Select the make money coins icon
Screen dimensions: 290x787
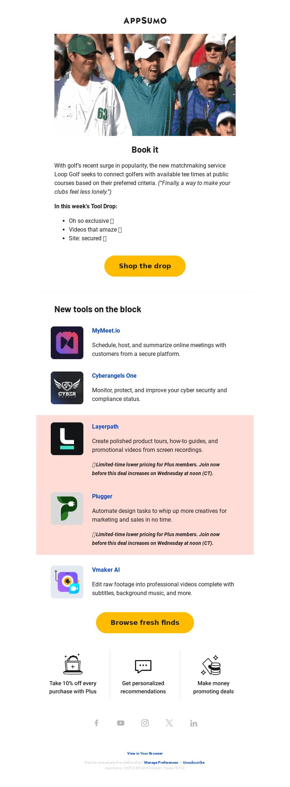[x=211, y=665]
